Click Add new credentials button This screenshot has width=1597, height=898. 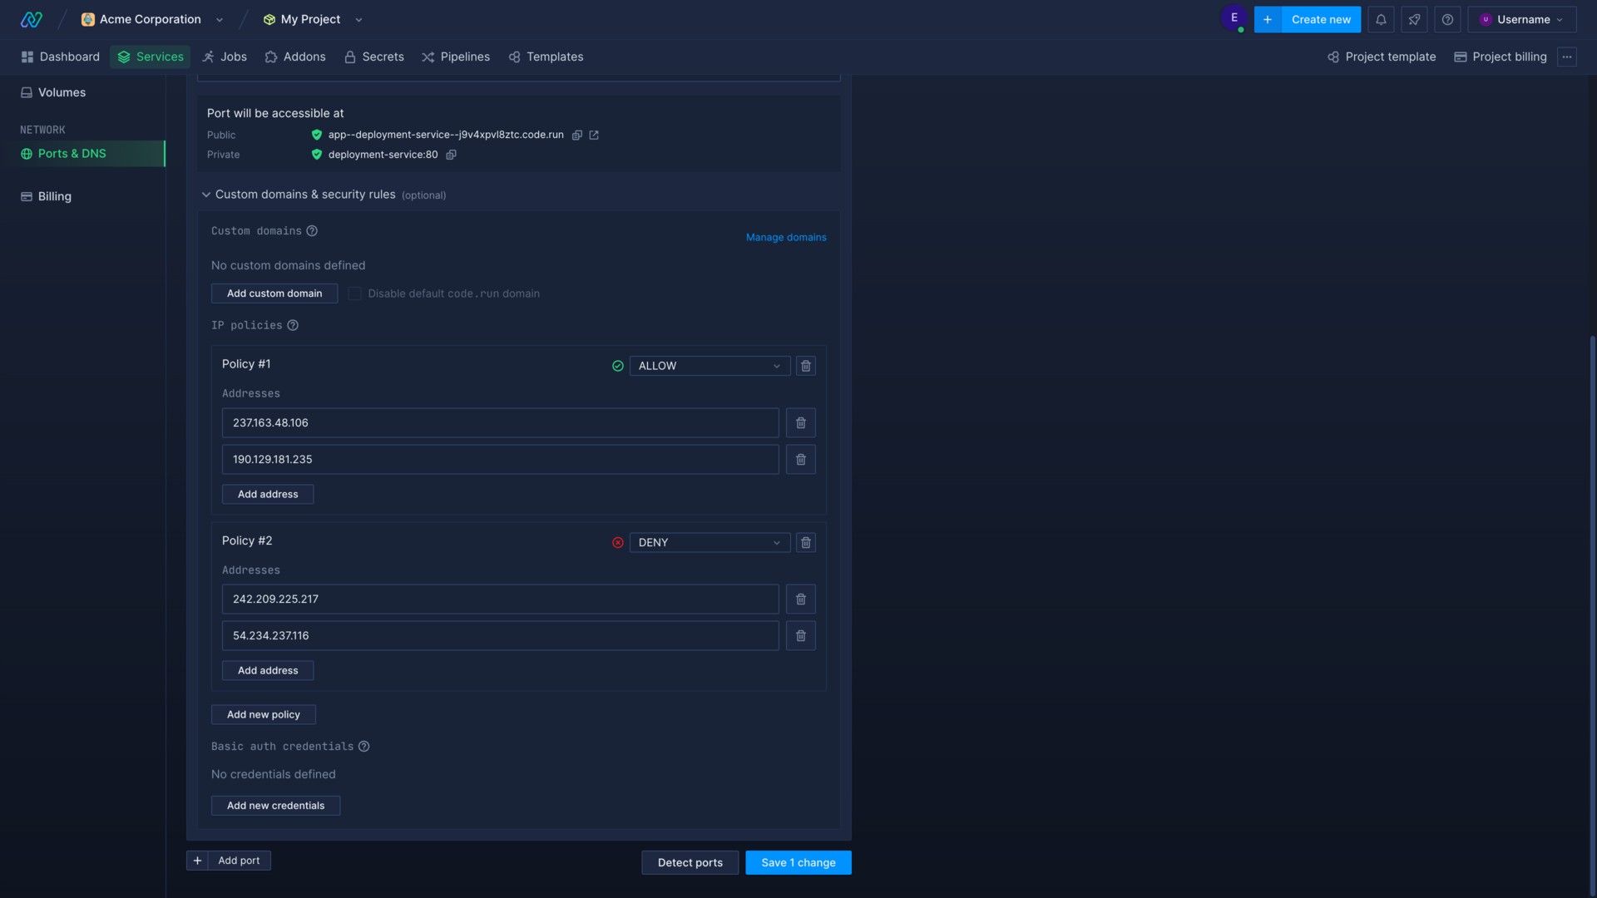[x=275, y=806]
